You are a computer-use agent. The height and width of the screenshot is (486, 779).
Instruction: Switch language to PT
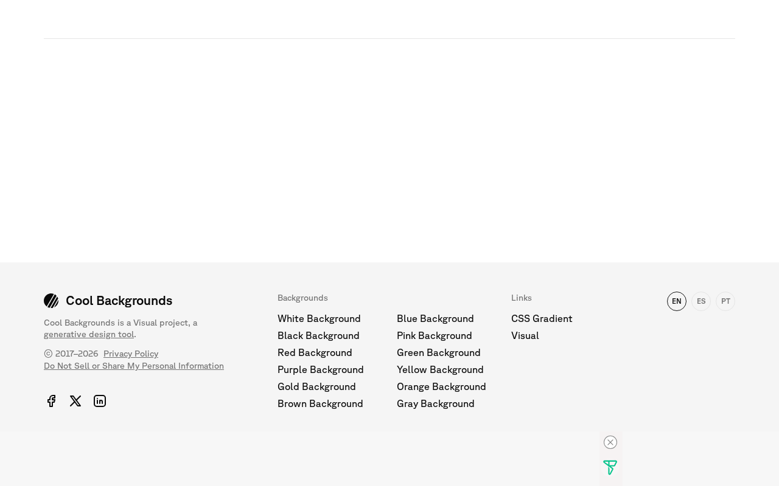click(x=725, y=301)
